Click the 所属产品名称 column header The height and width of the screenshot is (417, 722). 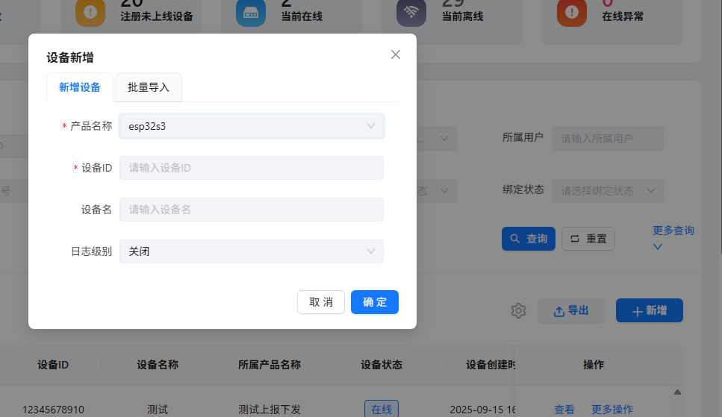[x=270, y=365]
